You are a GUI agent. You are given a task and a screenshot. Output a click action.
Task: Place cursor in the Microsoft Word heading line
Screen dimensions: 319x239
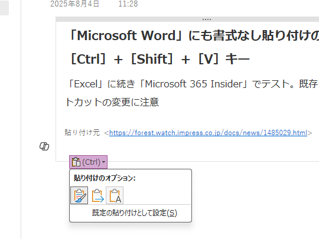193,35
